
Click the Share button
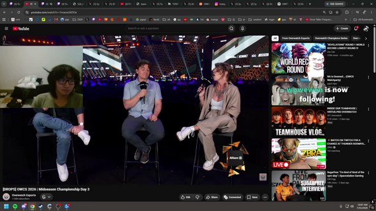tap(211, 197)
